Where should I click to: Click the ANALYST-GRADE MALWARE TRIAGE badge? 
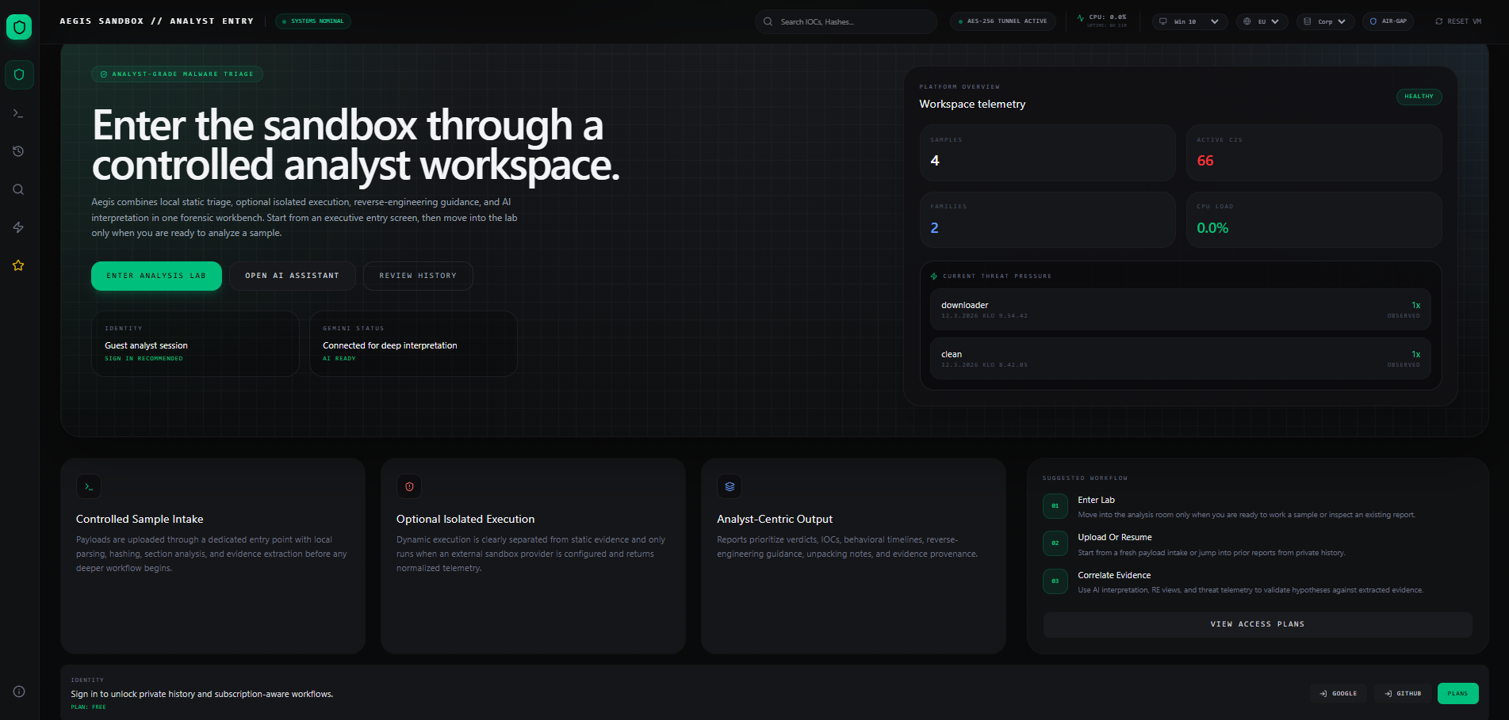click(x=177, y=74)
